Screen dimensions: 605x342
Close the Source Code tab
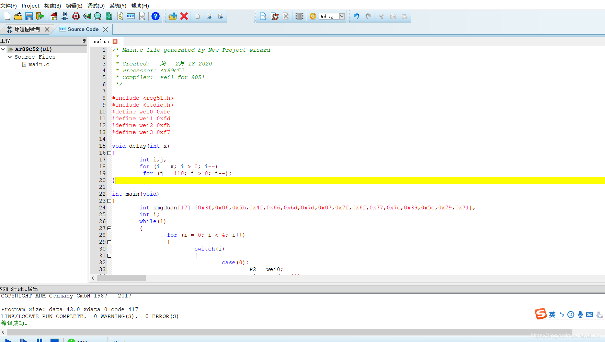105,29
